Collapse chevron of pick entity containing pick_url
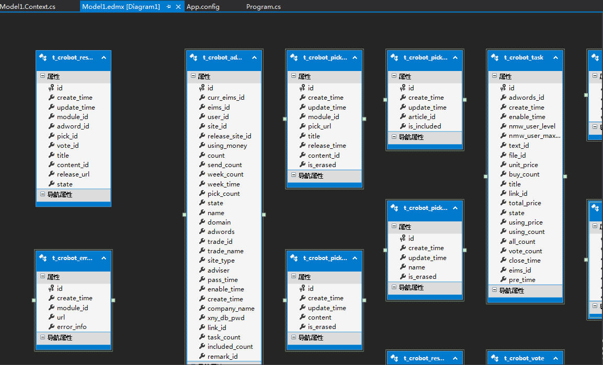This screenshot has height=365, width=603. click(x=355, y=57)
